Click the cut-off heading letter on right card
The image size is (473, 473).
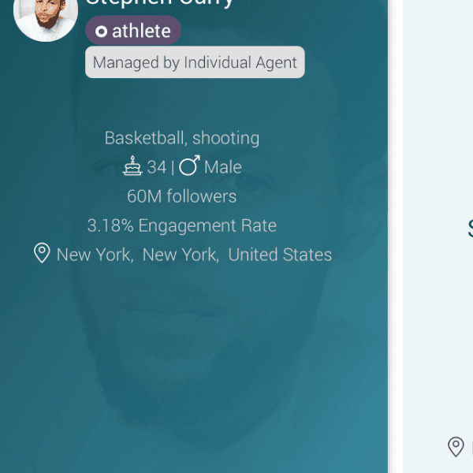tap(470, 229)
